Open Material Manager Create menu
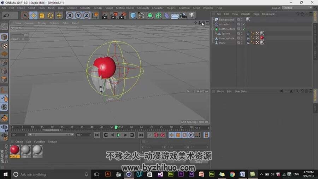The image size is (318, 179). coord(19,142)
